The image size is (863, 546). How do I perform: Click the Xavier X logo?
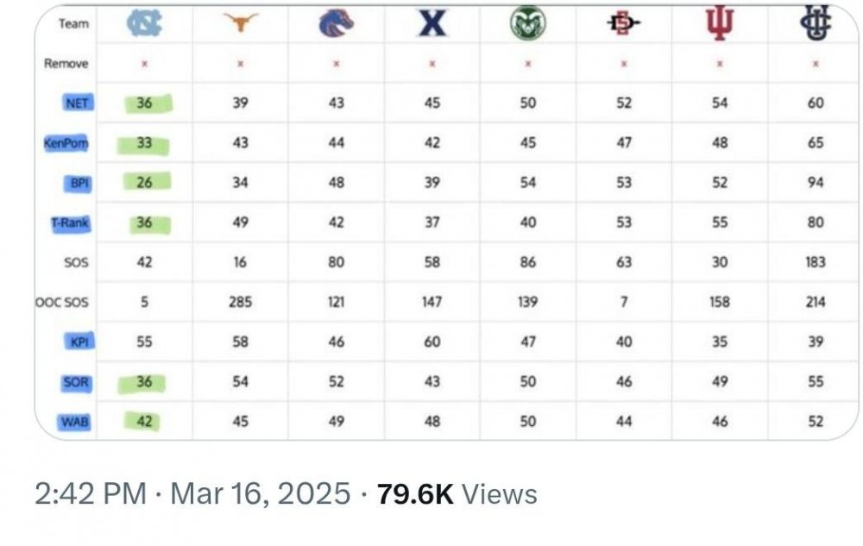[432, 23]
